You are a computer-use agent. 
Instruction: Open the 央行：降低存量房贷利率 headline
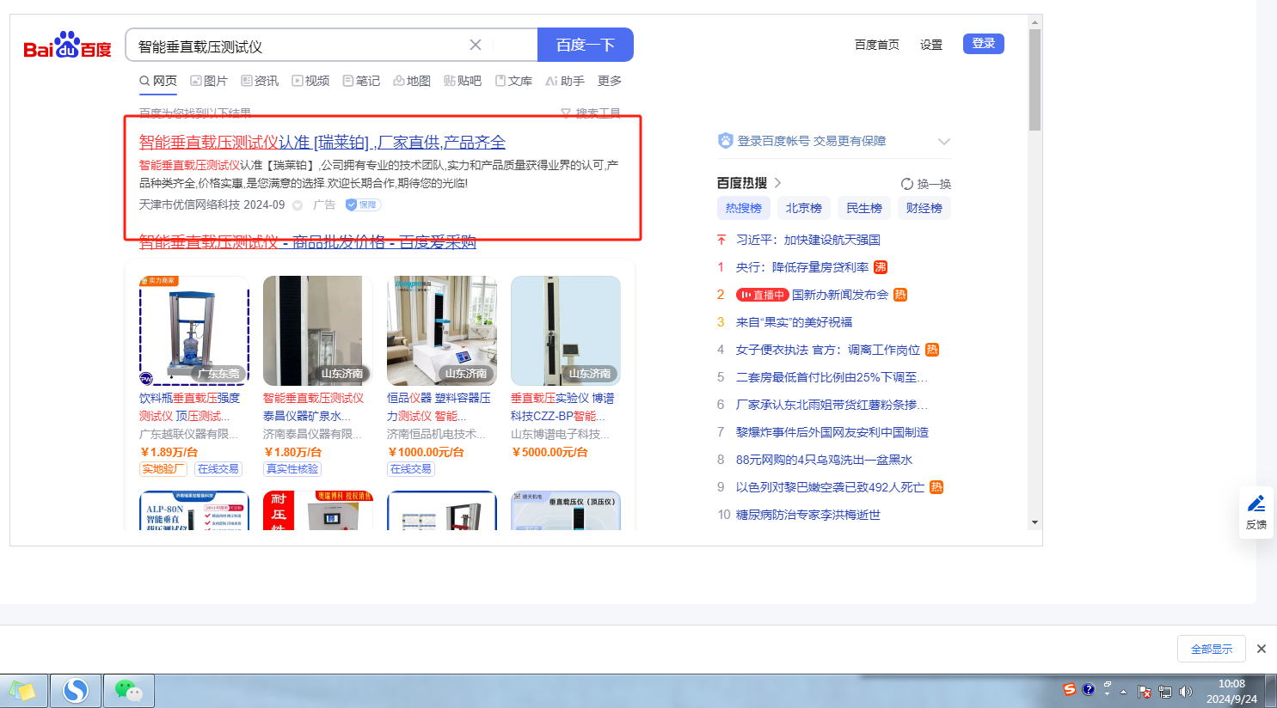coord(802,267)
